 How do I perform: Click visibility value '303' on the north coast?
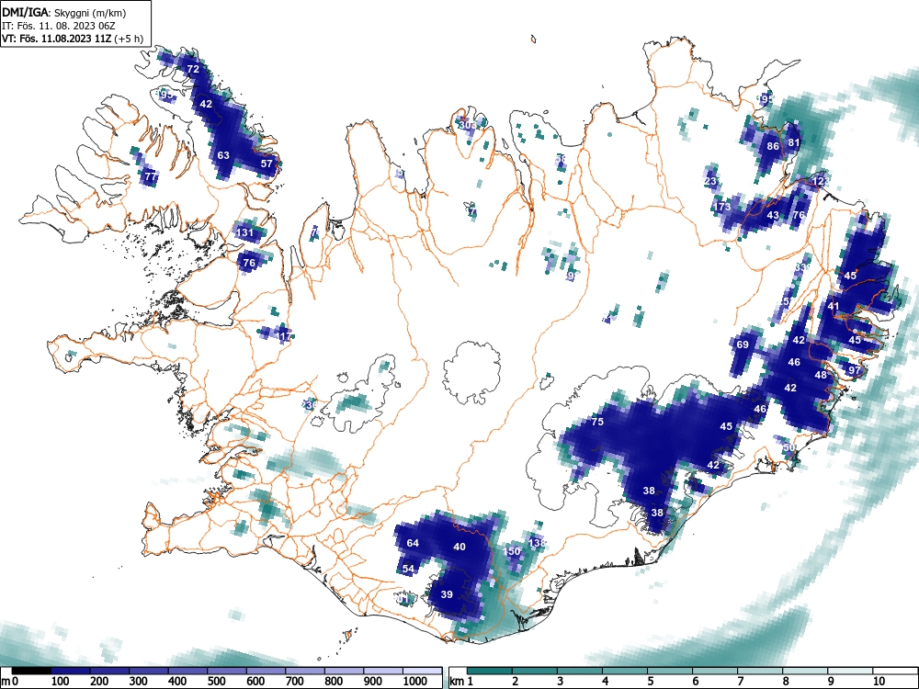click(x=468, y=125)
